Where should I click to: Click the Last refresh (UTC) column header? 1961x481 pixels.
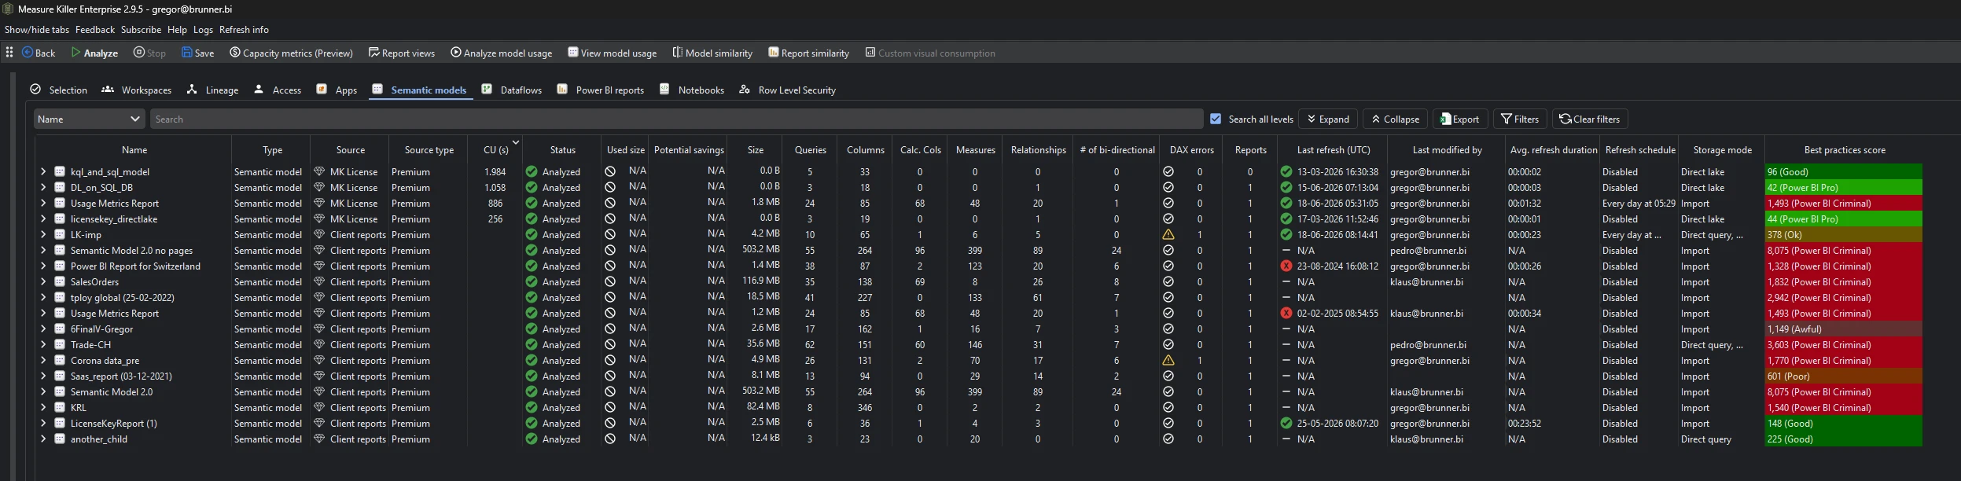1333,149
